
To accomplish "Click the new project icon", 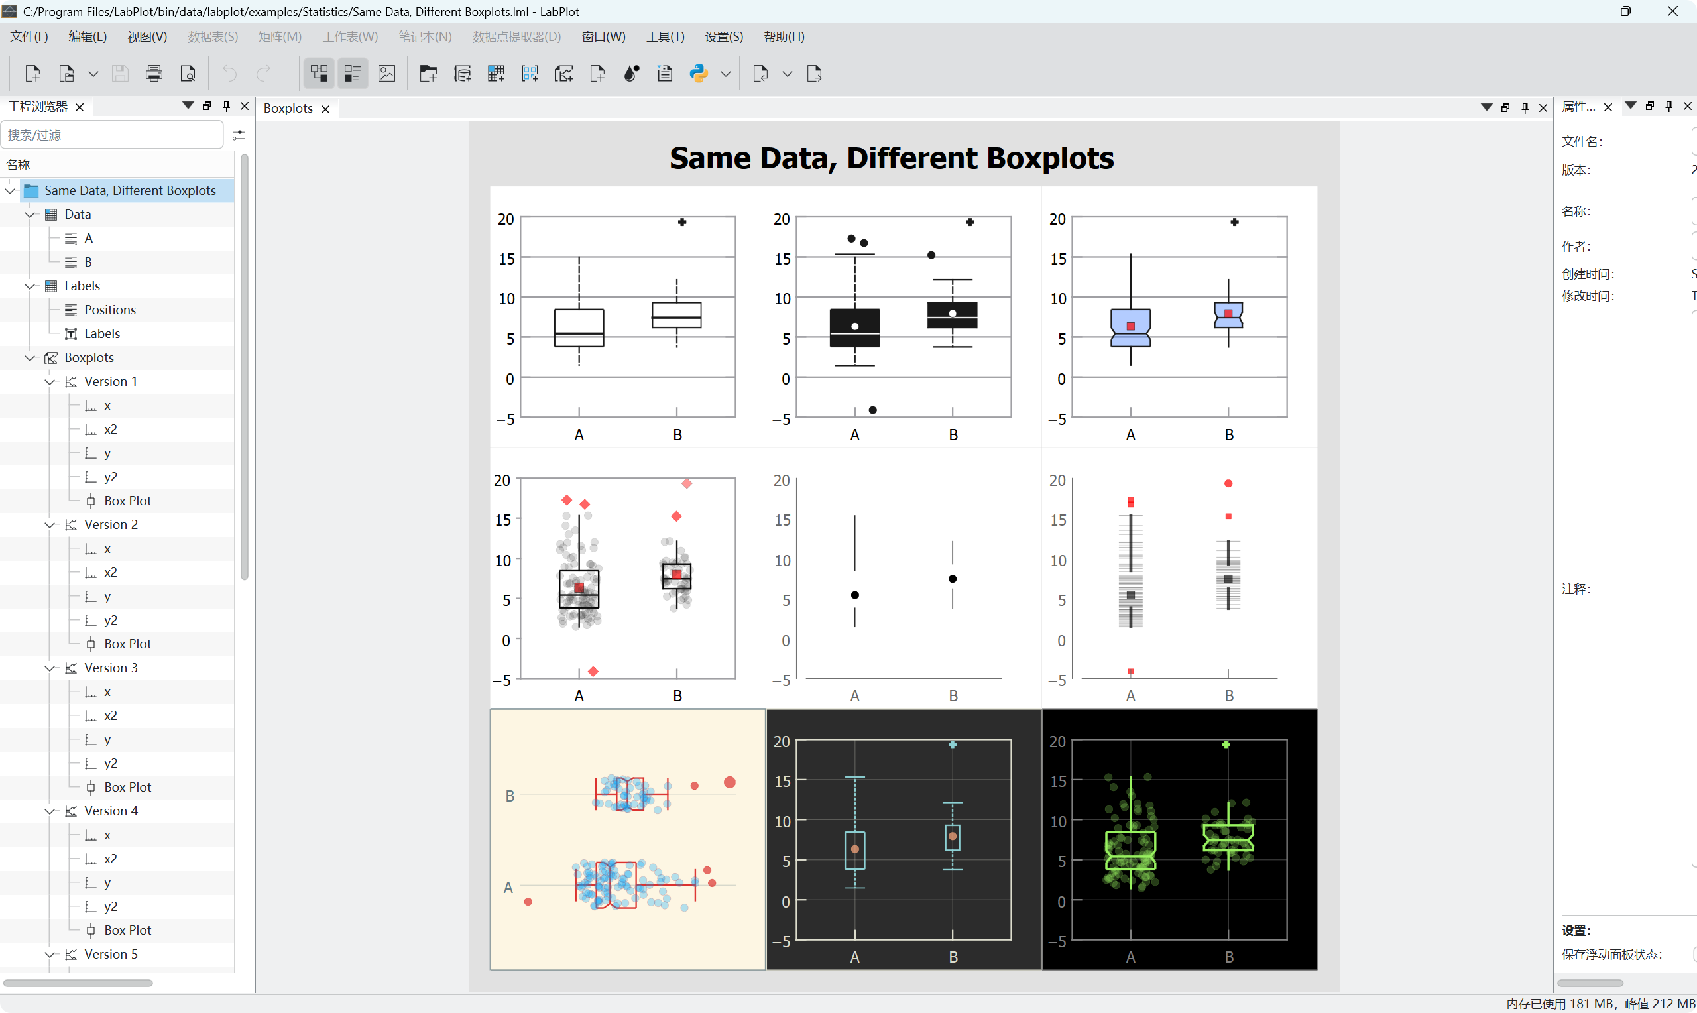I will click(x=32, y=74).
